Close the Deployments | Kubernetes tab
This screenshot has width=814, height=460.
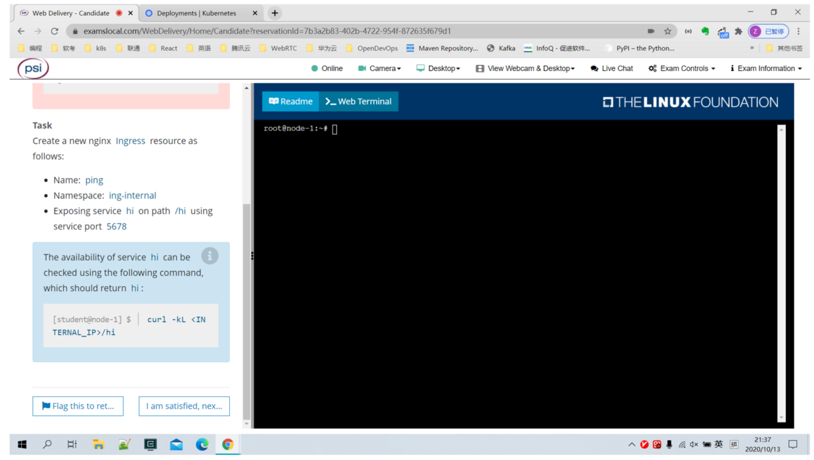pos(255,12)
